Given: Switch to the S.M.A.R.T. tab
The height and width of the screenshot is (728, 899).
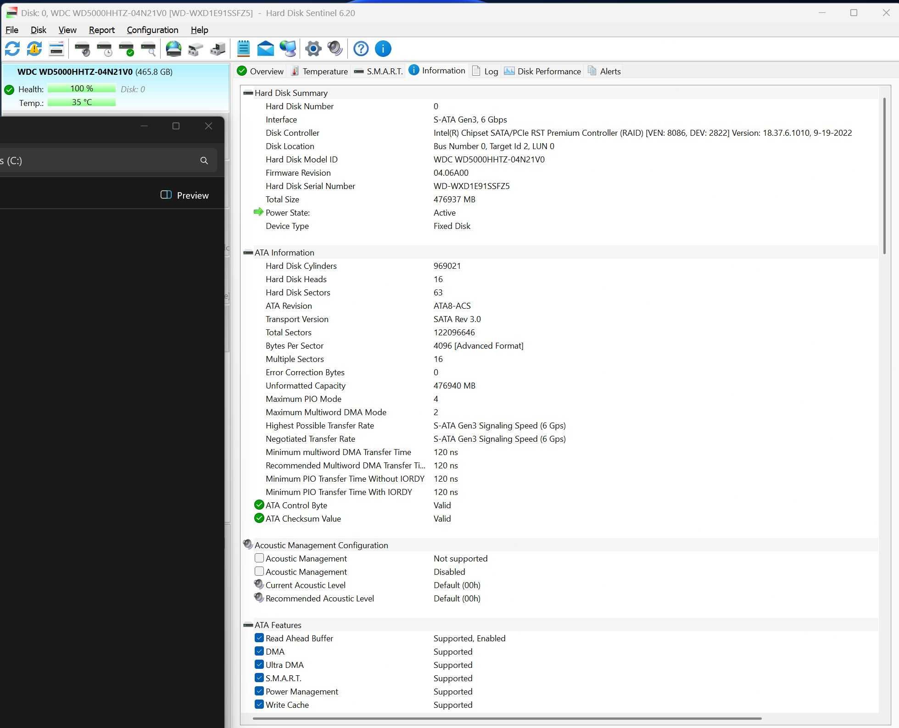Looking at the screenshot, I should tap(379, 71).
